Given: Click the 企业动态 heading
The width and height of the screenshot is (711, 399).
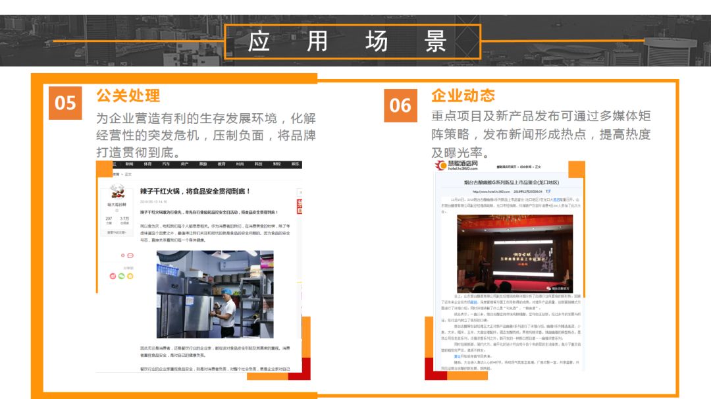Looking at the screenshot, I should (x=463, y=95).
